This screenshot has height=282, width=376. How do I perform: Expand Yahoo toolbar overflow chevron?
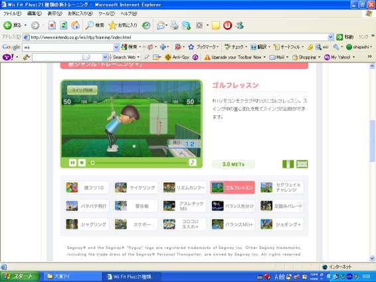tap(369, 56)
